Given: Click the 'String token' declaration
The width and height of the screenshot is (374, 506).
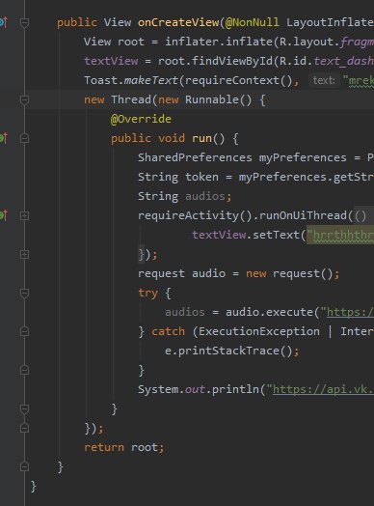Looking at the screenshot, I should point(178,177).
